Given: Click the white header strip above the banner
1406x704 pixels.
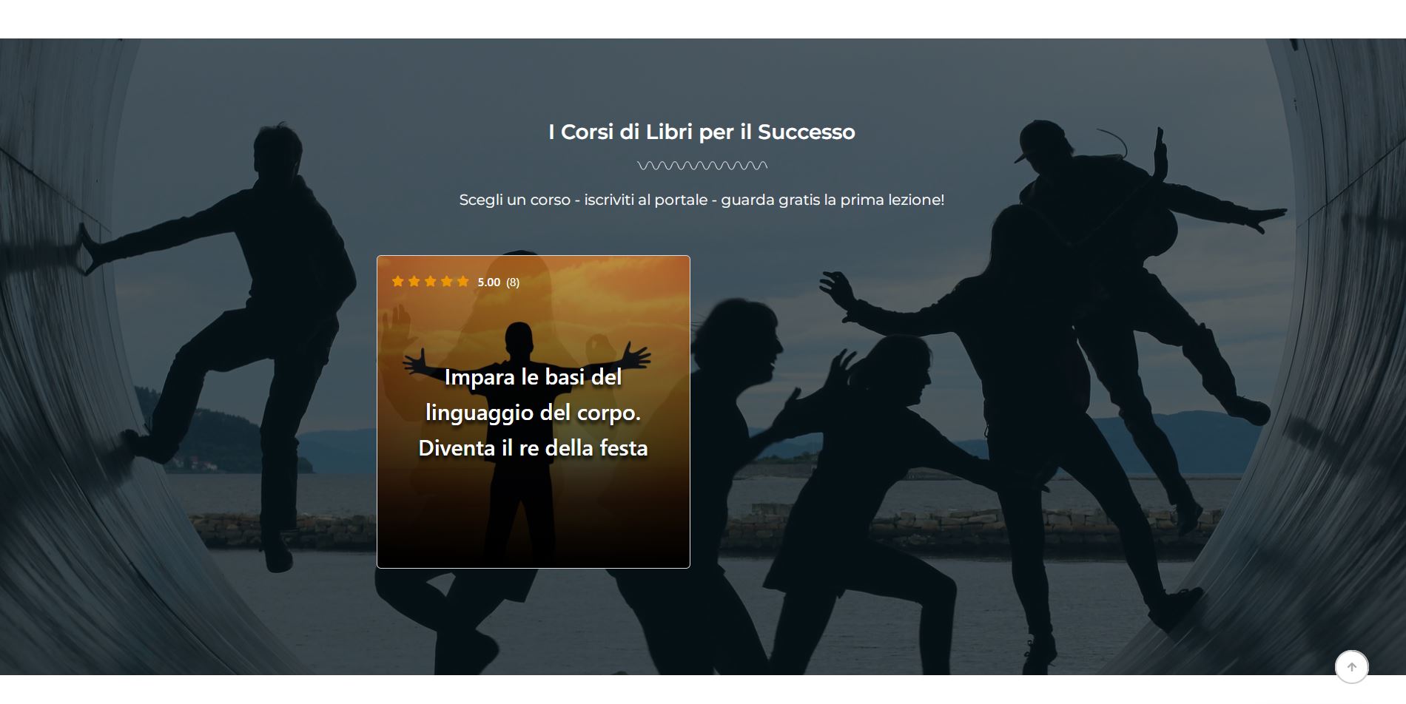Looking at the screenshot, I should pyautogui.click(x=703, y=19).
